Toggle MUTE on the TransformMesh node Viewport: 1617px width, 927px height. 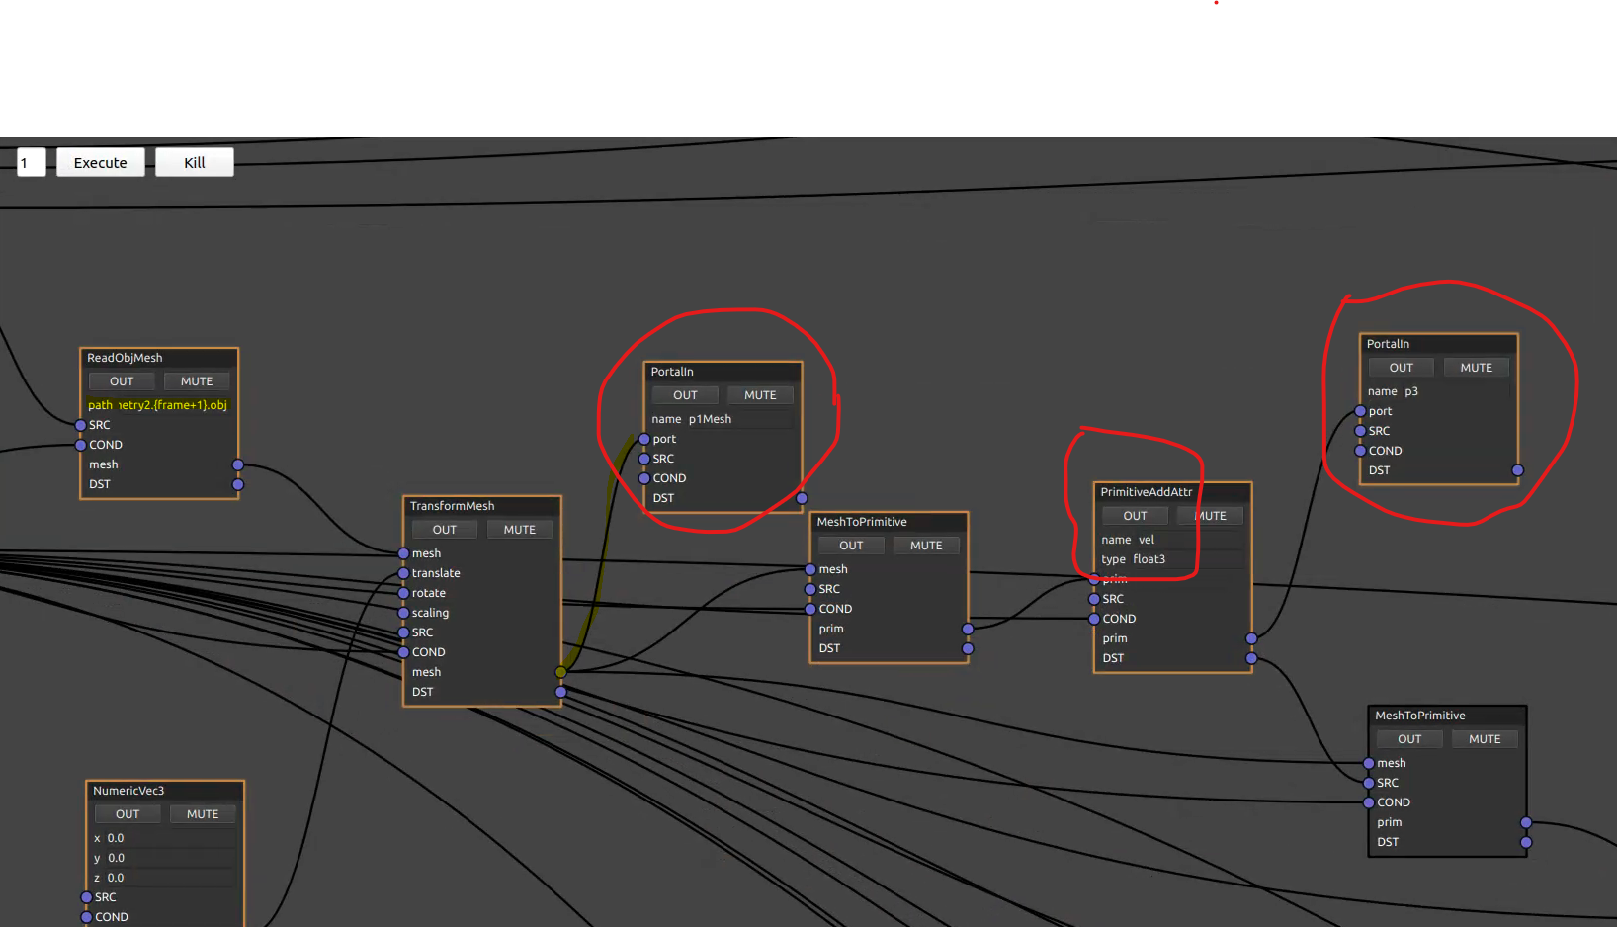point(520,530)
